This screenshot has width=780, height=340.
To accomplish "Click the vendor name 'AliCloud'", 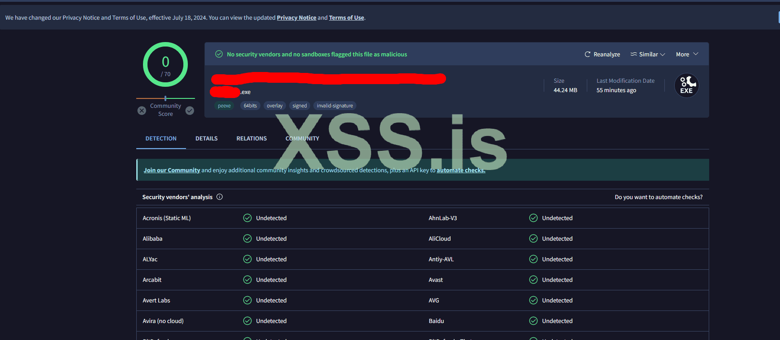I will [440, 239].
